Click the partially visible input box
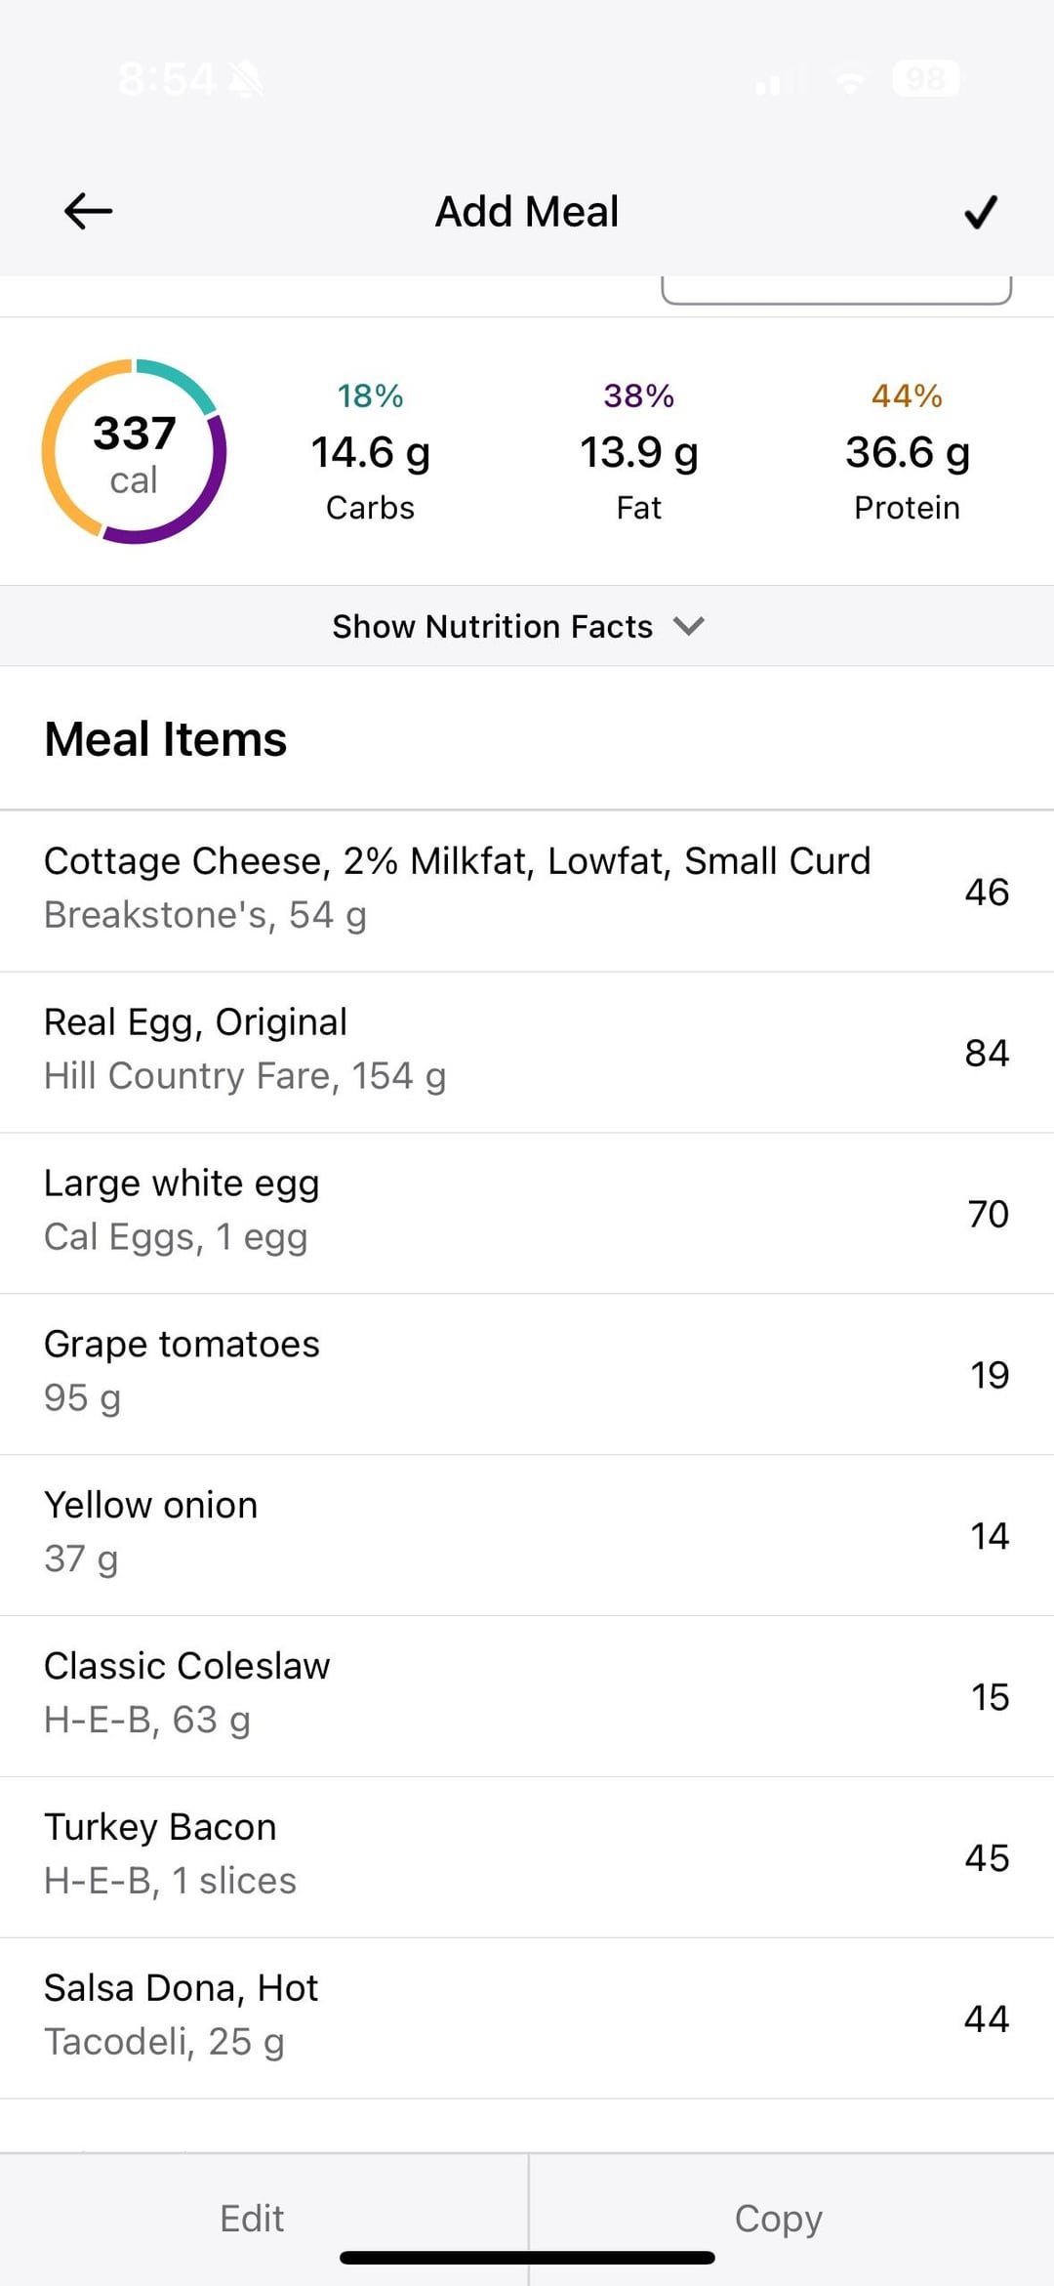 835,291
